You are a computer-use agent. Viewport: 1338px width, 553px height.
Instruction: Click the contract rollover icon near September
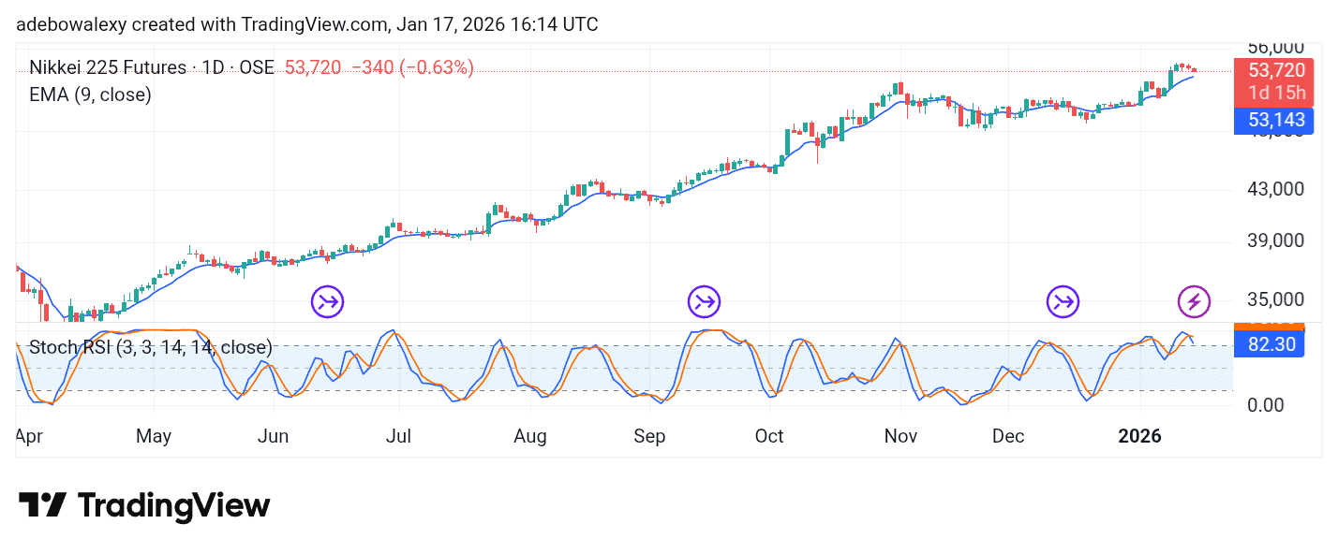tap(704, 300)
